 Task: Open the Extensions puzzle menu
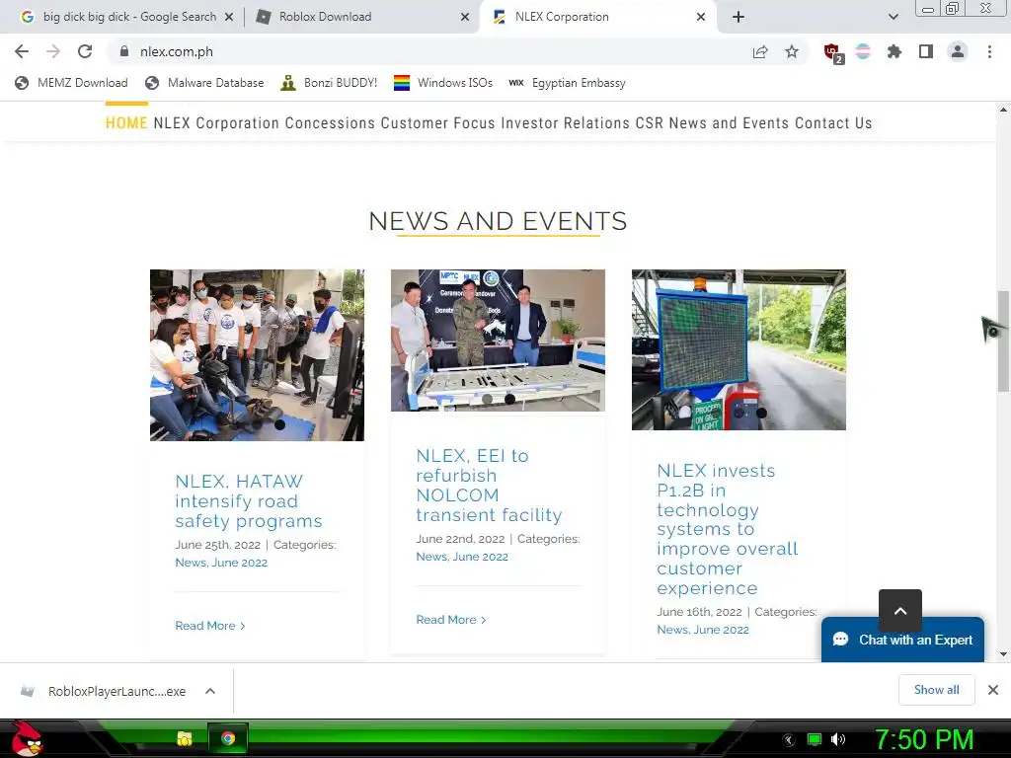click(x=894, y=51)
